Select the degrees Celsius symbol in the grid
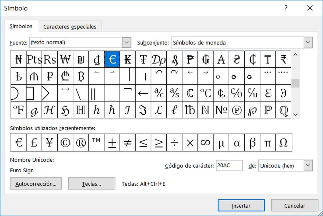 pyautogui.click(x=206, y=92)
